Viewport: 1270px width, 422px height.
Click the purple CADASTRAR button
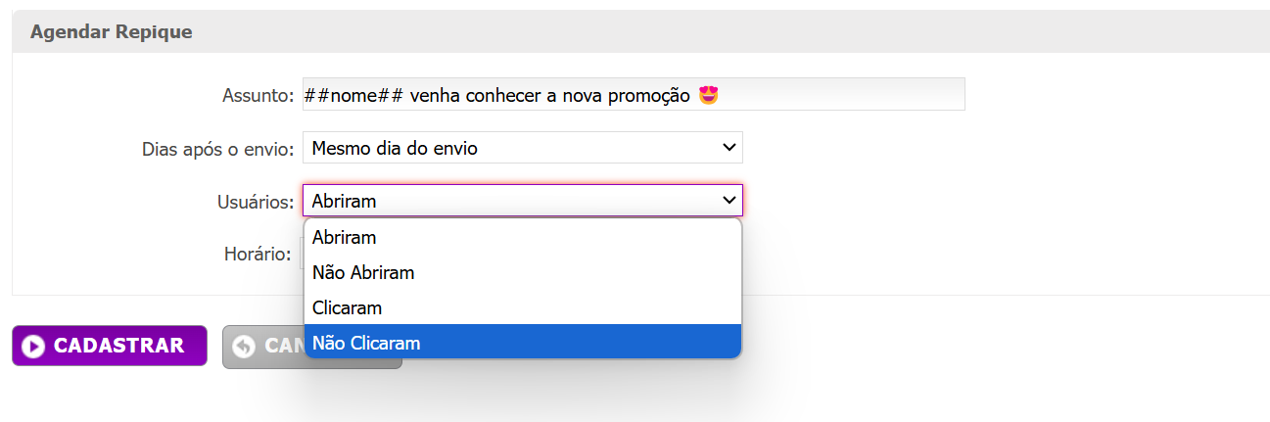tap(110, 346)
